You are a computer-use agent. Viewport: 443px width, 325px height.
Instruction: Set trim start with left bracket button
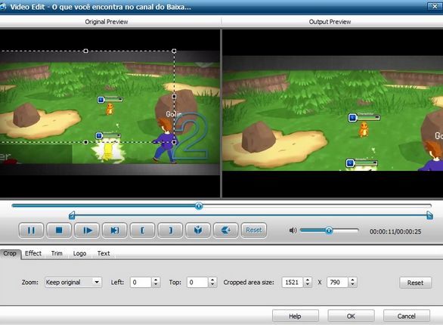tap(142, 231)
